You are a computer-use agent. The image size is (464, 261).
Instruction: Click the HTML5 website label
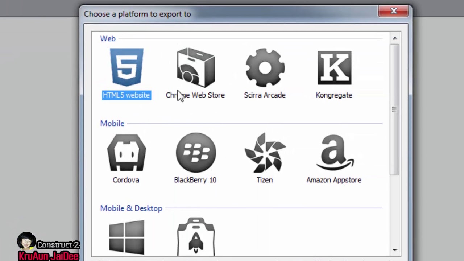127,95
